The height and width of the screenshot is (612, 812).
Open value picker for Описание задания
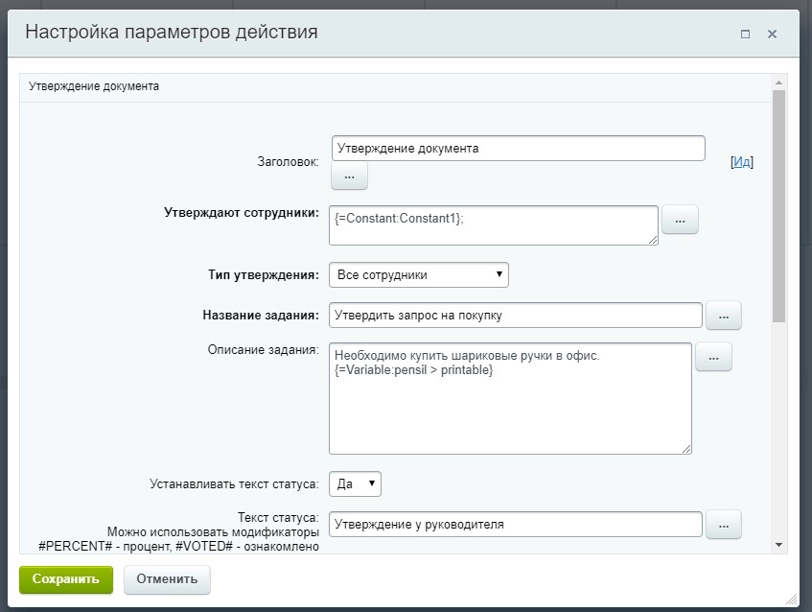[x=713, y=356]
